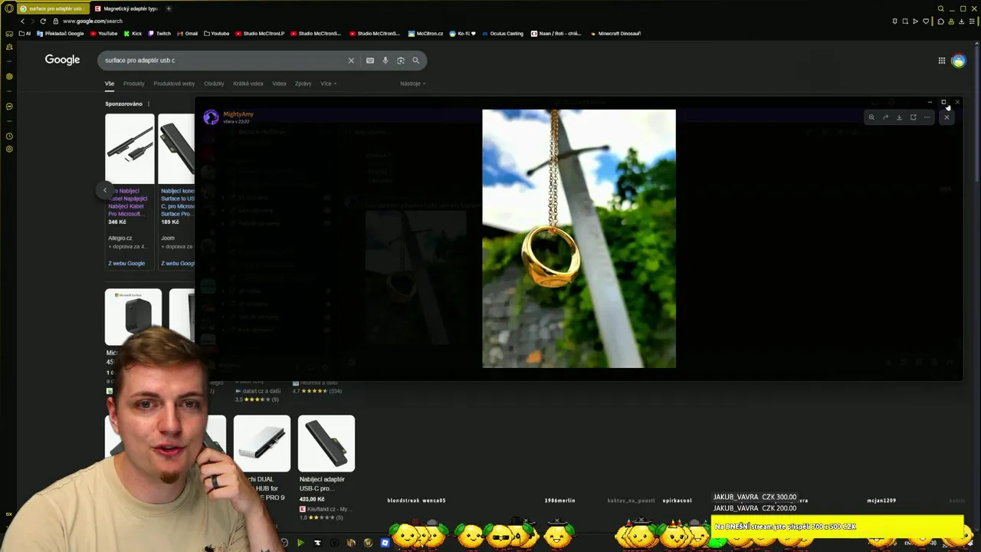Open the Naan / Roti bookmark
981x552 pixels.
point(556,34)
